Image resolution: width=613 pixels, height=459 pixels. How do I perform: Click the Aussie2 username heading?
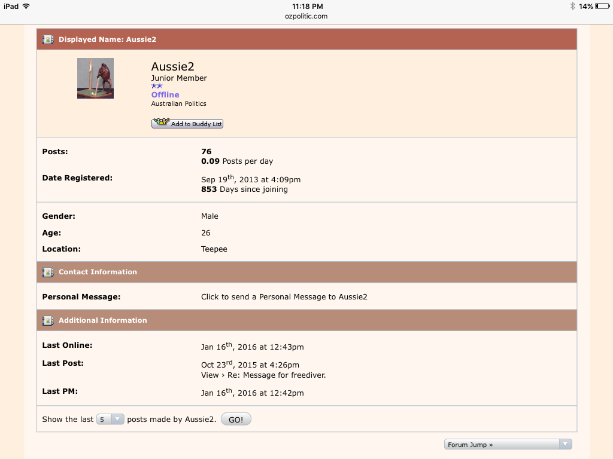tap(172, 66)
